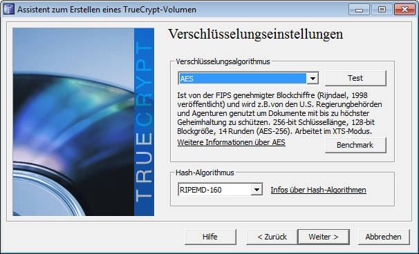Open the Infos über Hash-Algorithmen link
This screenshot has height=254, width=419.
tap(318, 190)
